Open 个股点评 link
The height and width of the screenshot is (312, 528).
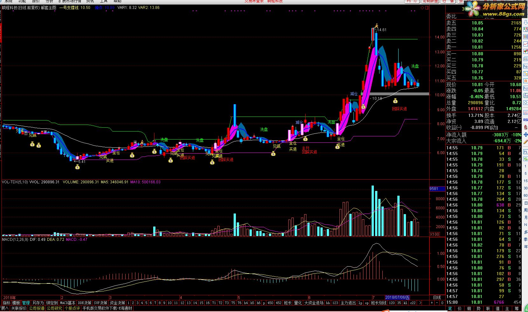pyautogui.click(x=72, y=308)
